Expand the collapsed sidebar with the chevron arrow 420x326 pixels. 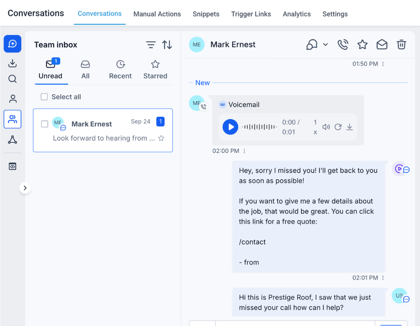tap(25, 188)
